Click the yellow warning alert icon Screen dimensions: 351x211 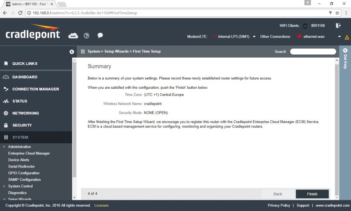tap(347, 37)
